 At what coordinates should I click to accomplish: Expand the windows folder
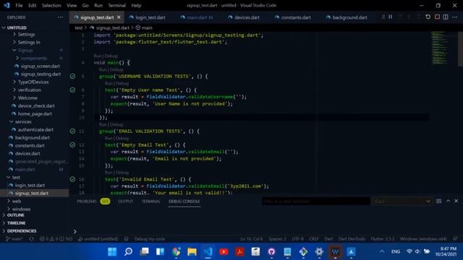[8, 209]
